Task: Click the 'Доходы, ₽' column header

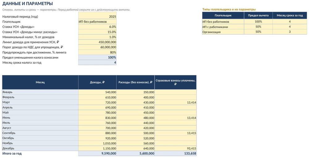Action: point(97,82)
